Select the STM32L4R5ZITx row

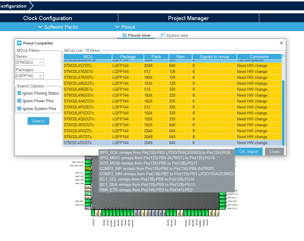coord(173,131)
